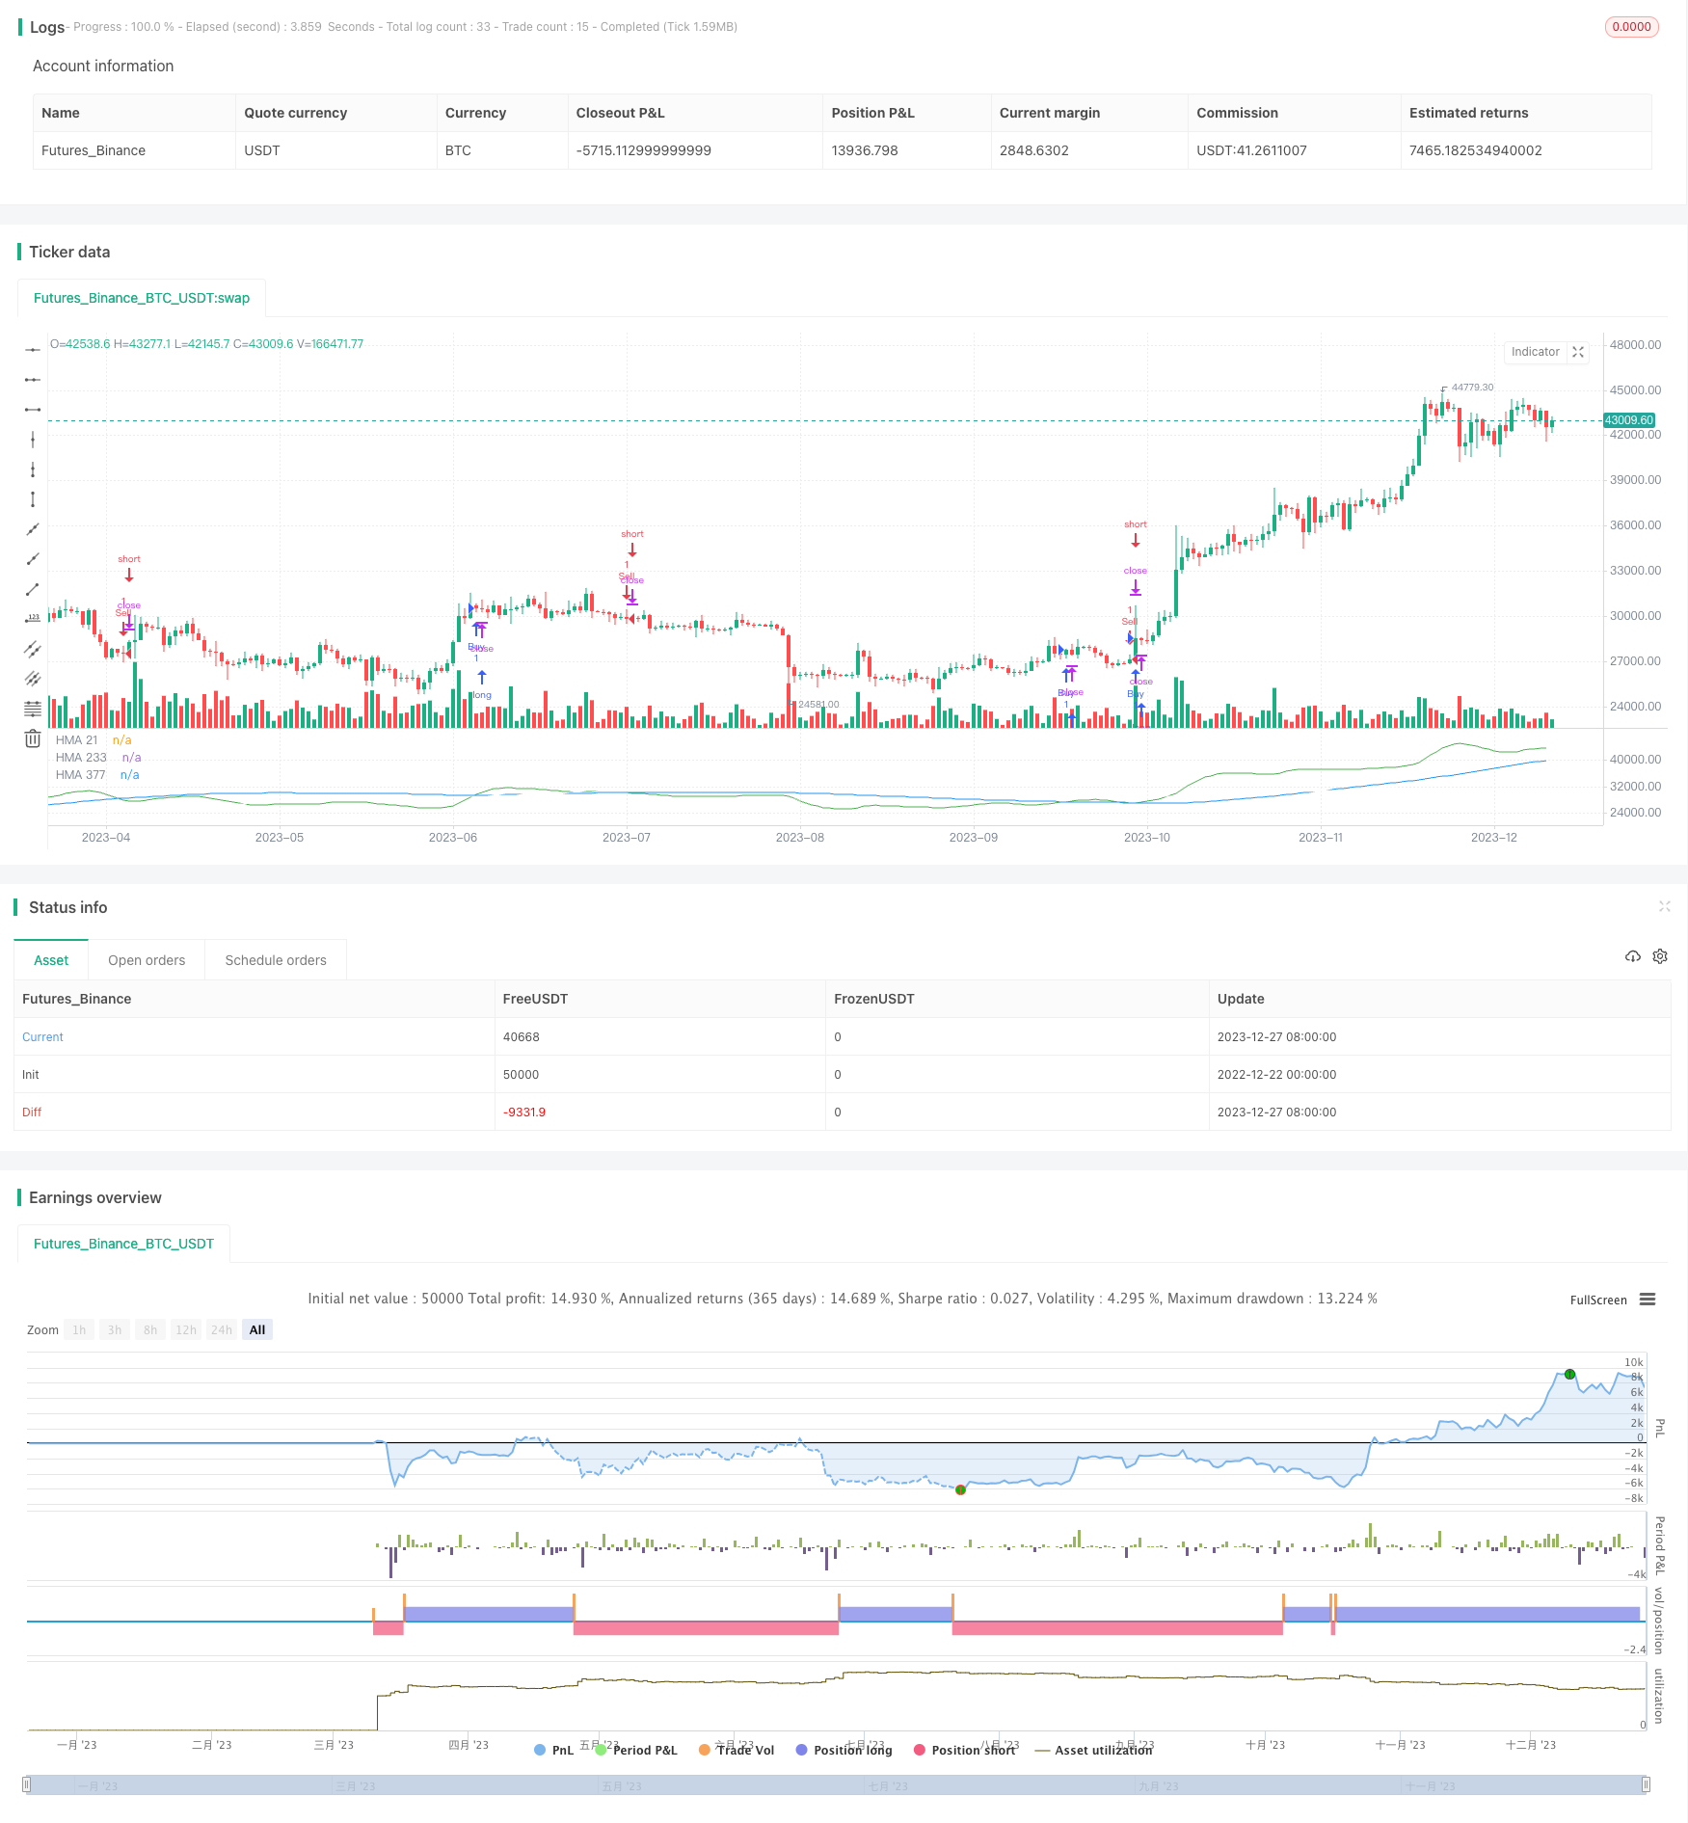Open the settings gear in Status info
1688x1823 pixels.
click(x=1660, y=956)
